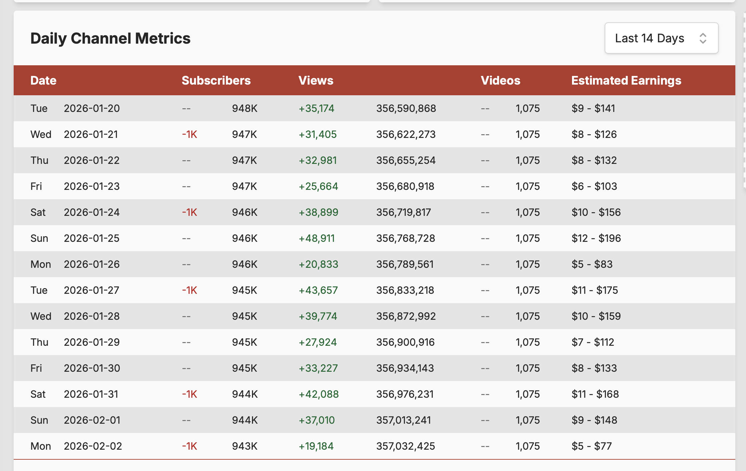Click the -1K subscriber change on 2026-01-21
The width and height of the screenshot is (746, 471).
click(x=189, y=134)
